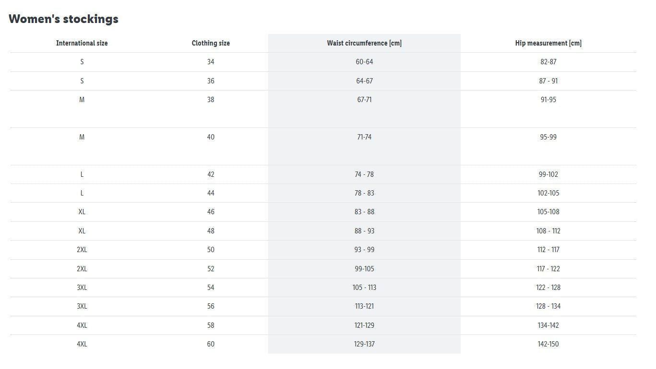656x369 pixels.
Task: Select clothing size 38 cell
Action: [x=211, y=100]
